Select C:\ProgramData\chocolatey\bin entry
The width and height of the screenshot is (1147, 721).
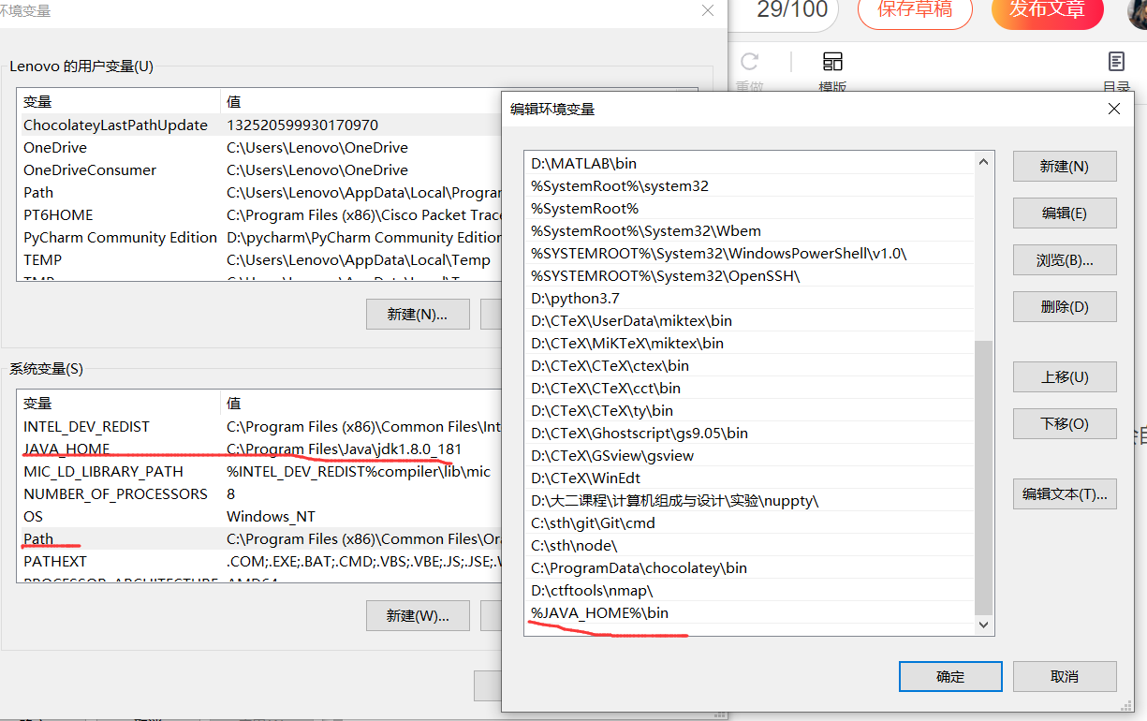[750, 567]
